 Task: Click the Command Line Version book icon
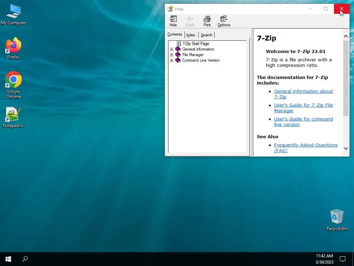point(178,60)
